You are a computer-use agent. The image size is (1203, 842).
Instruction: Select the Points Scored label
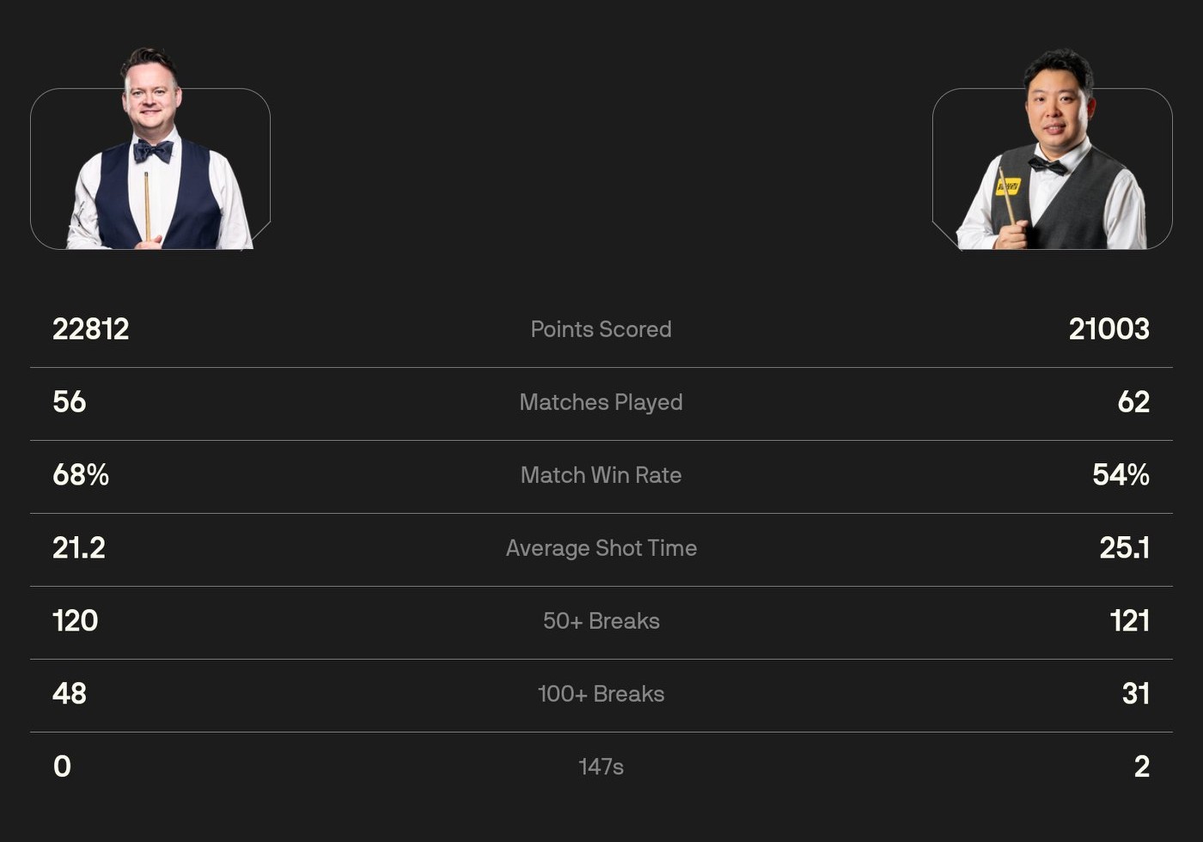click(x=601, y=329)
